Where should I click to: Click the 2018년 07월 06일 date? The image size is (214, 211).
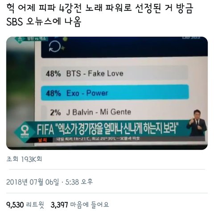click(x=33, y=182)
